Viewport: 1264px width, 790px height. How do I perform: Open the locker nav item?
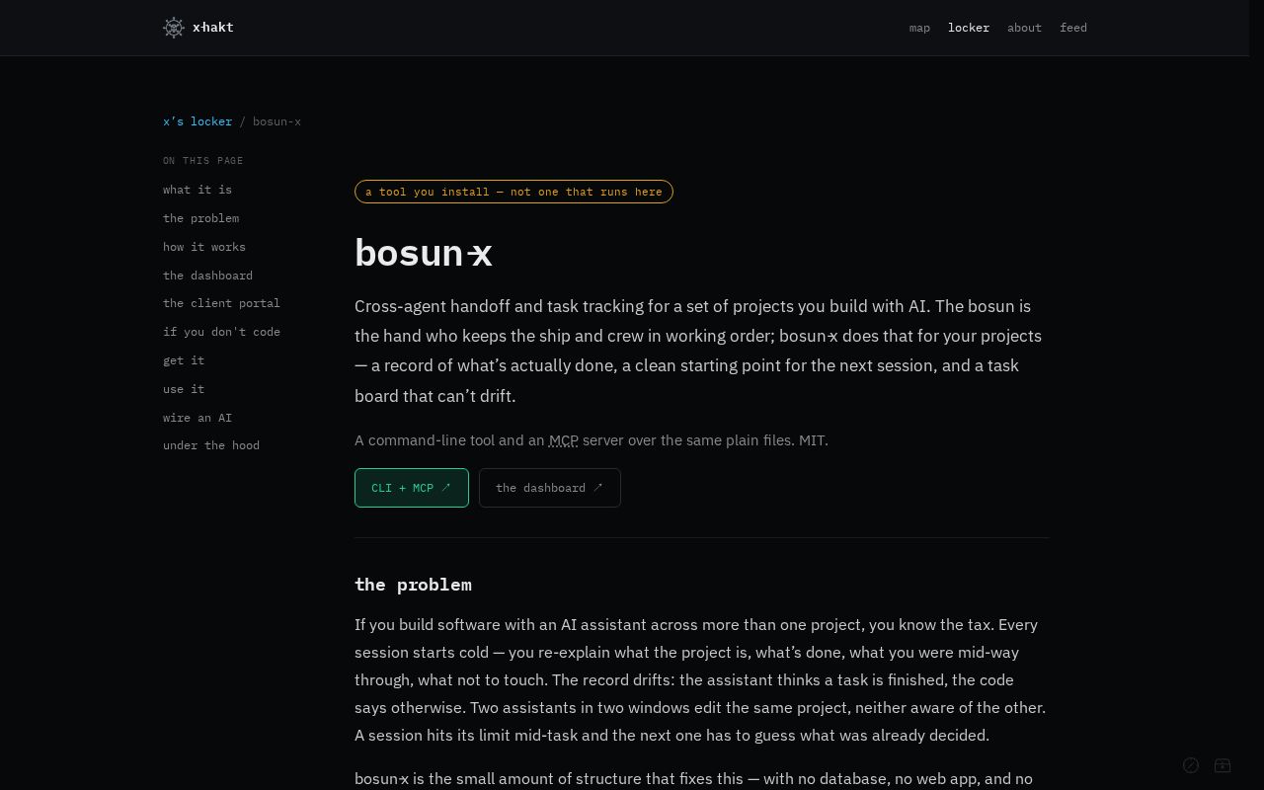tap(969, 28)
